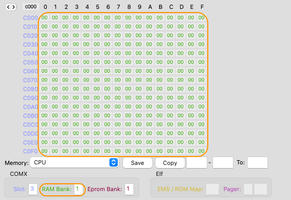Click the copy range end address field
This screenshot has height=200, width=291.
[x=223, y=162]
